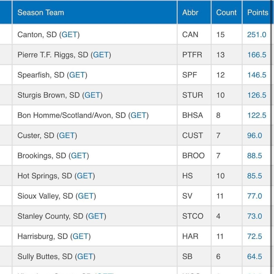Click GET link for Bon Homme/Scotland/Avon
The height and width of the screenshot is (274, 274).
(x=138, y=115)
